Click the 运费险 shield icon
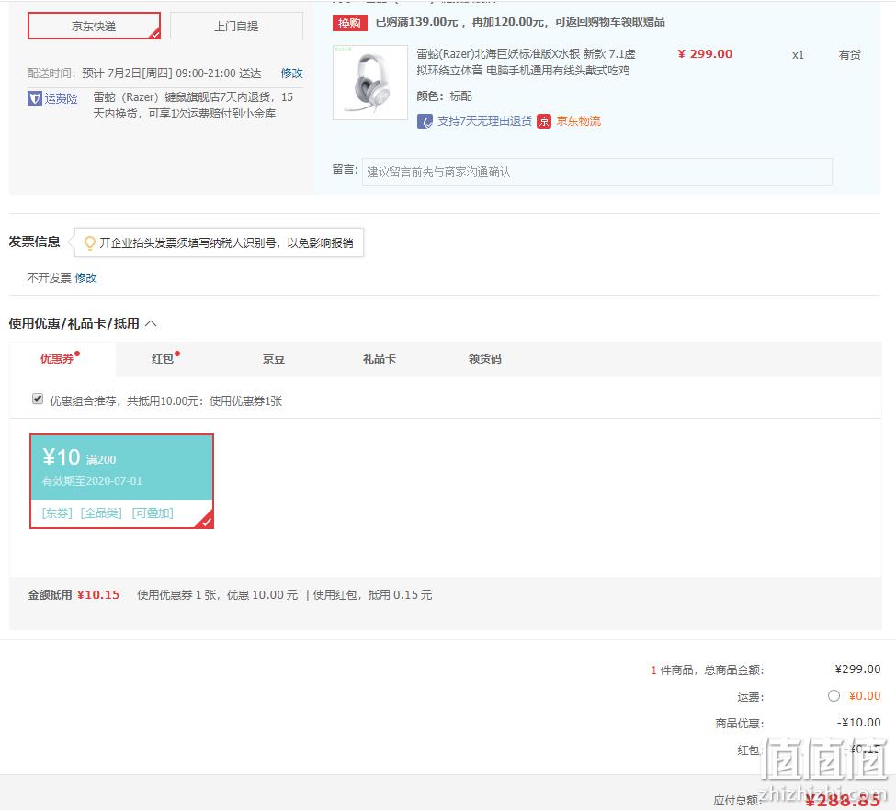 (35, 98)
